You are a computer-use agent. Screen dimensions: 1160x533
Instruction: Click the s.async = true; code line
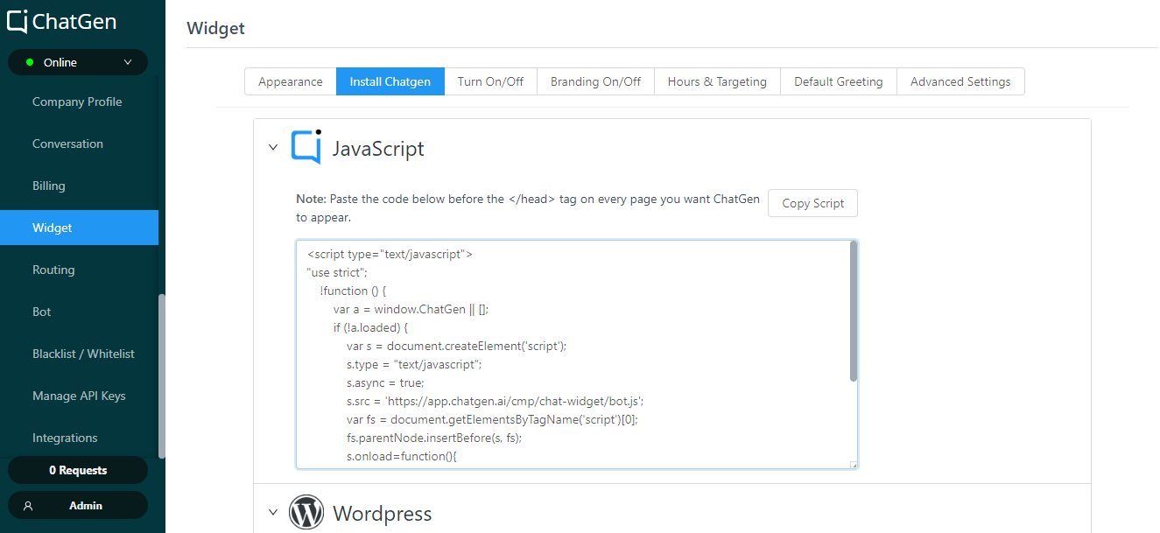click(385, 382)
